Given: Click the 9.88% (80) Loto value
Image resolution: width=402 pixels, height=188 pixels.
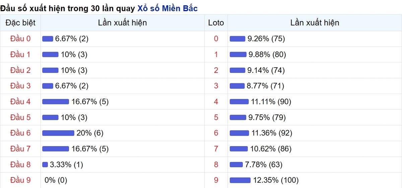Looking at the screenshot, I should 267,54.
